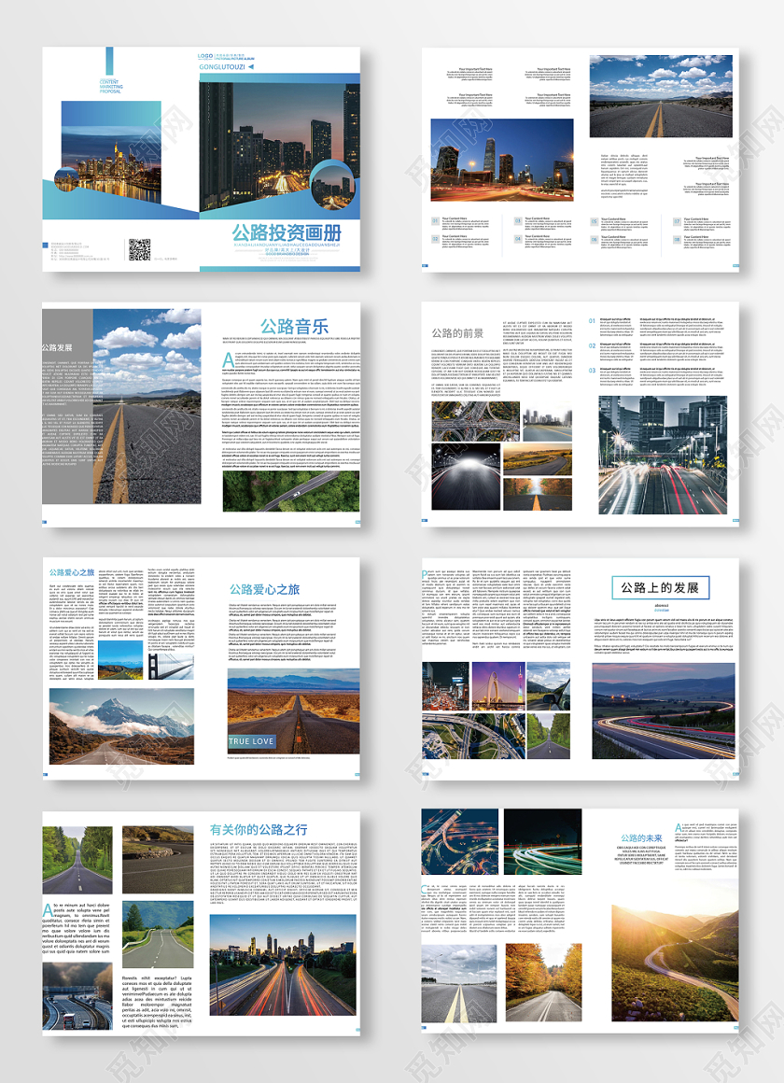
Task: Click the large blue drop-cap A under 公路音乐
Action: (229, 360)
